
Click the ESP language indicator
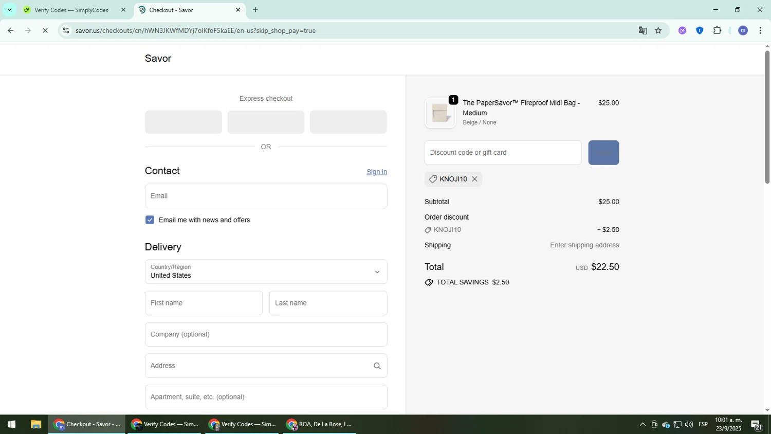pos(703,424)
